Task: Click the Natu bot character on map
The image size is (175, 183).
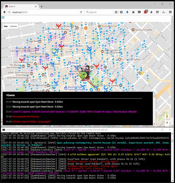Action: coord(84,75)
